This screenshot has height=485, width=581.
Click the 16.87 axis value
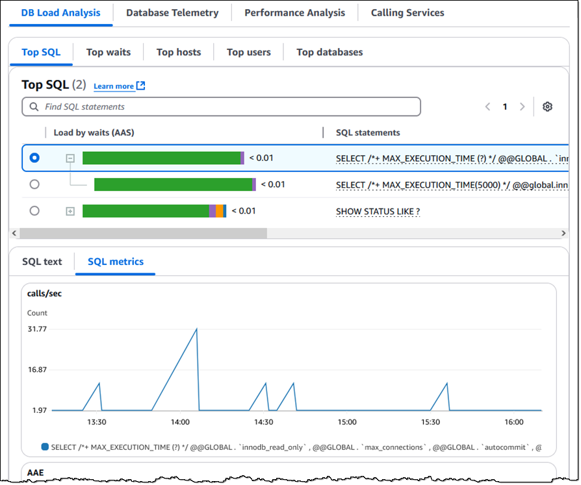(37, 369)
